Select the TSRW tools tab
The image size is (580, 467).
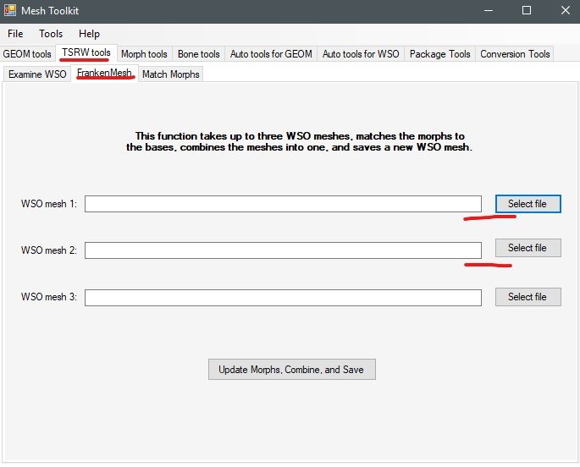coord(86,52)
